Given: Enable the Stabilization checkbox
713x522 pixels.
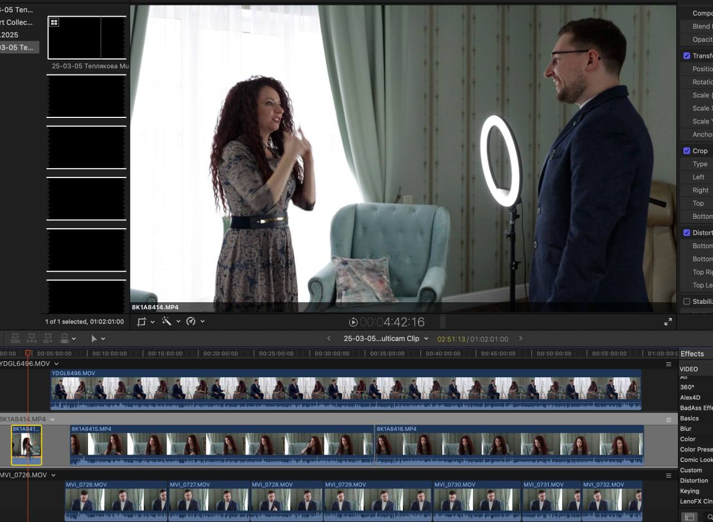Looking at the screenshot, I should tap(687, 302).
